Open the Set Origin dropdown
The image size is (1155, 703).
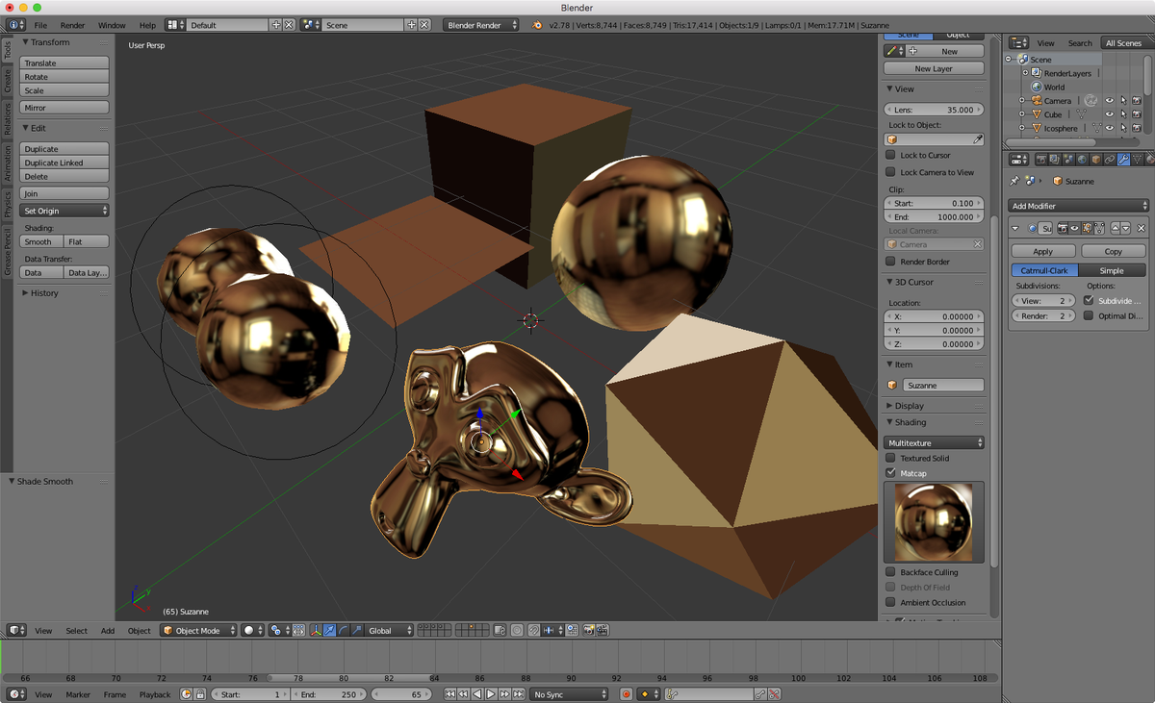[x=64, y=211]
